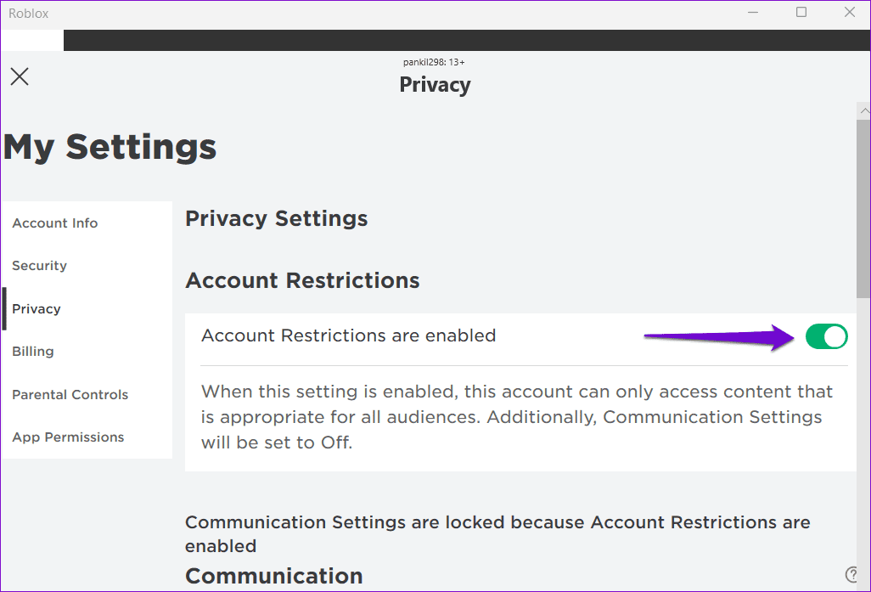Maximize the Roblox window

pos(801,13)
